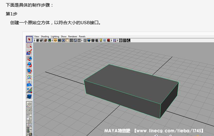214x136 pixels.
Task: Choose the Lasso selection tool
Action: pyautogui.click(x=29, y=46)
